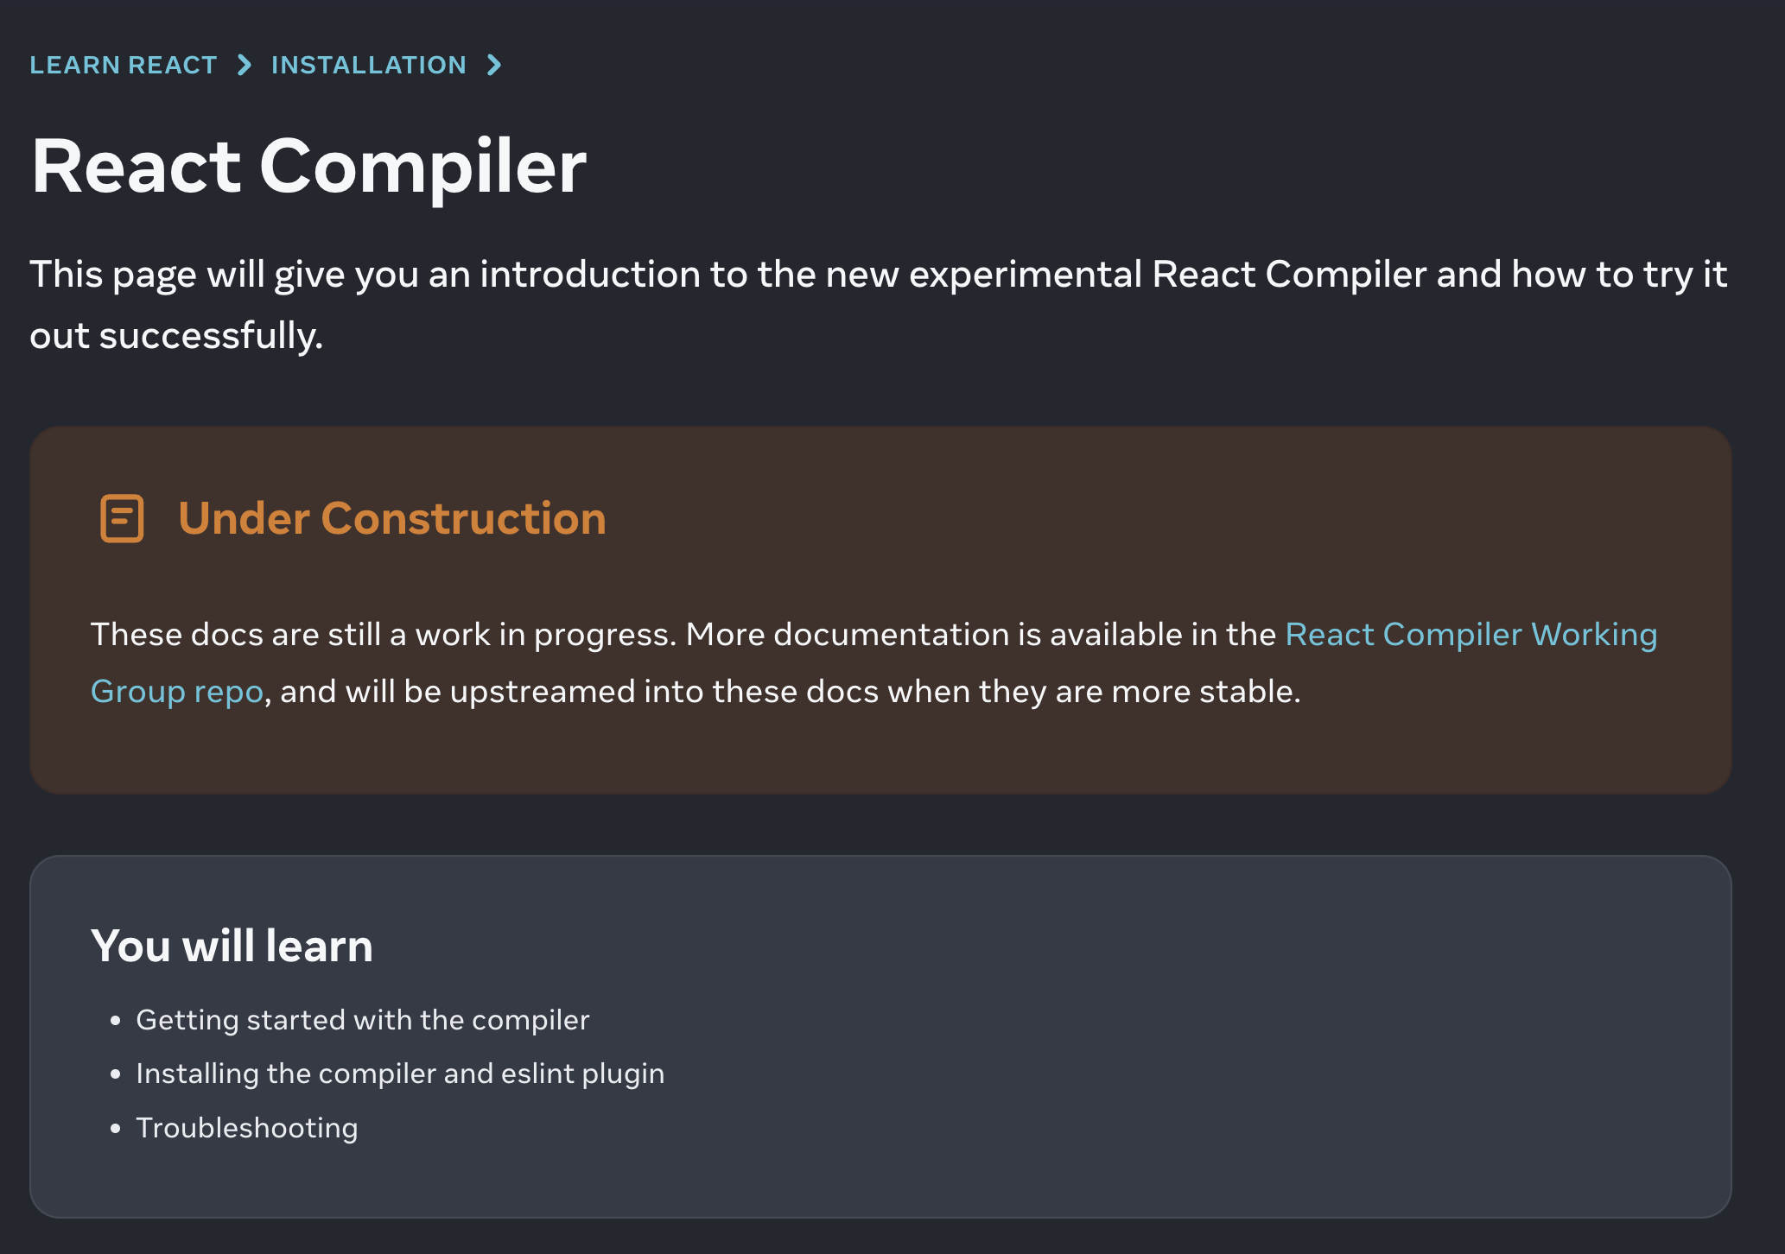
Task: Click the Under Construction note icon
Action: pyautogui.click(x=122, y=518)
